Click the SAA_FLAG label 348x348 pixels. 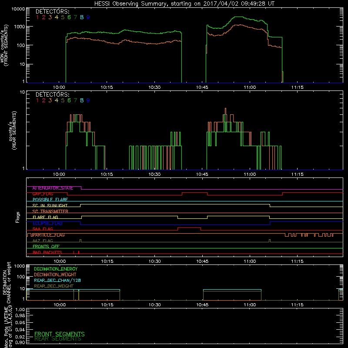tap(43, 229)
